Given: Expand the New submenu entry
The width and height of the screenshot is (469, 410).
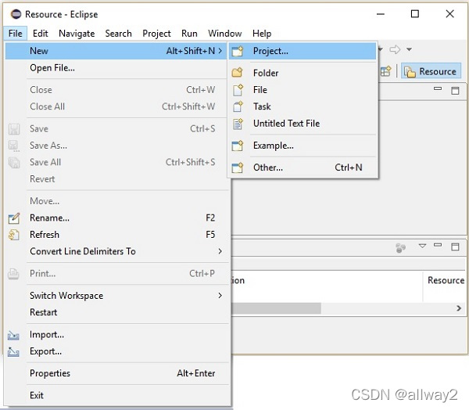Looking at the screenshot, I should (116, 51).
